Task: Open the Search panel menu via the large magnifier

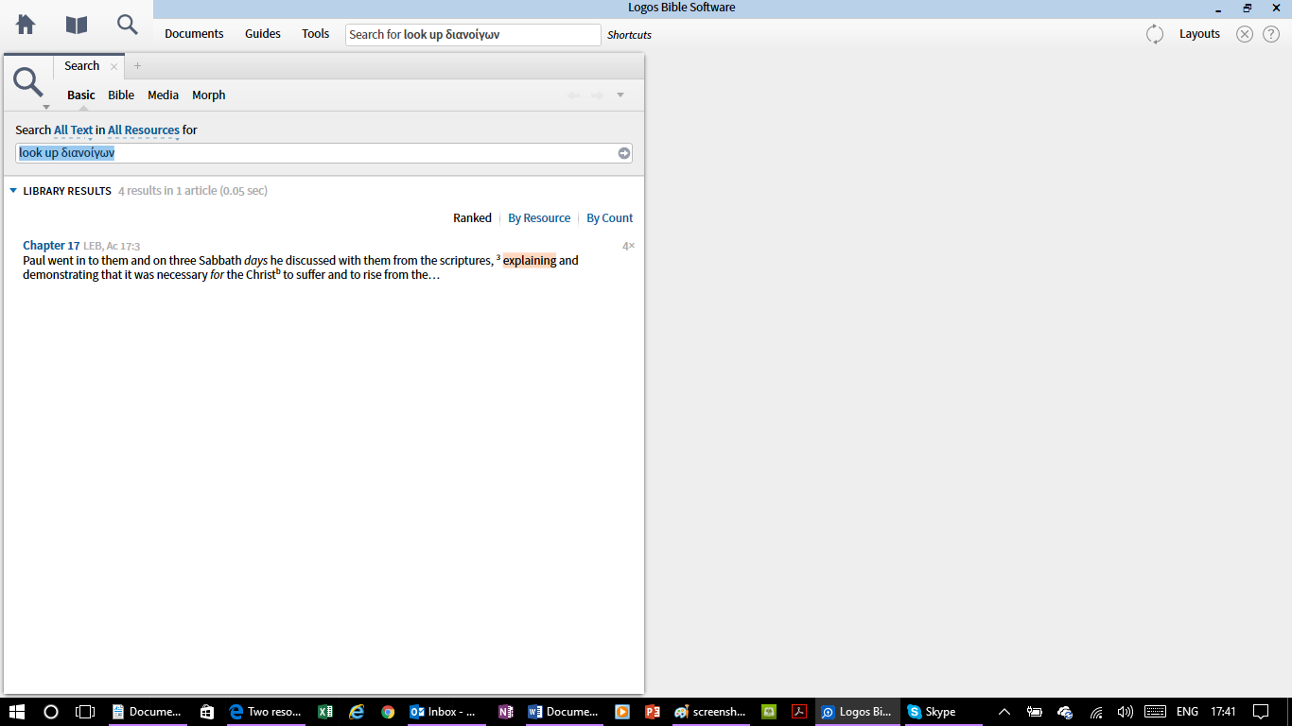Action: click(28, 83)
